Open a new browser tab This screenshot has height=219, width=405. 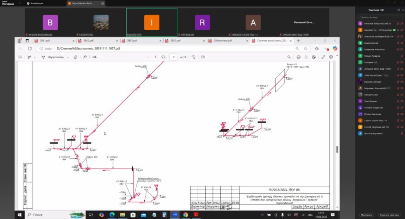[298, 41]
